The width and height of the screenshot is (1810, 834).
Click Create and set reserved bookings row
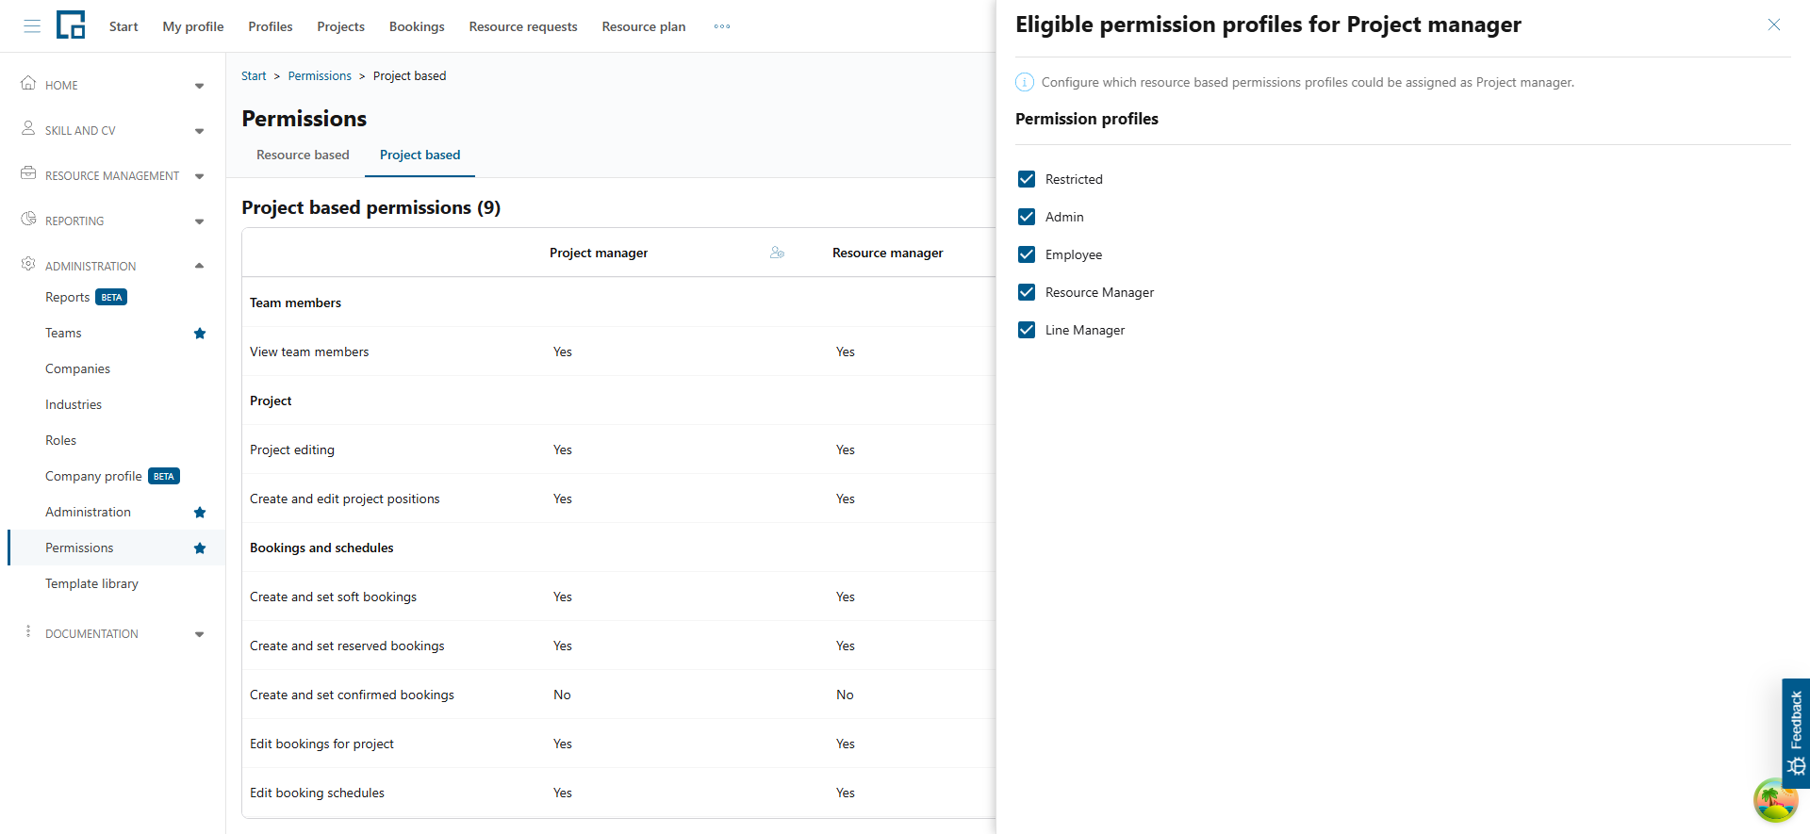pyautogui.click(x=347, y=646)
